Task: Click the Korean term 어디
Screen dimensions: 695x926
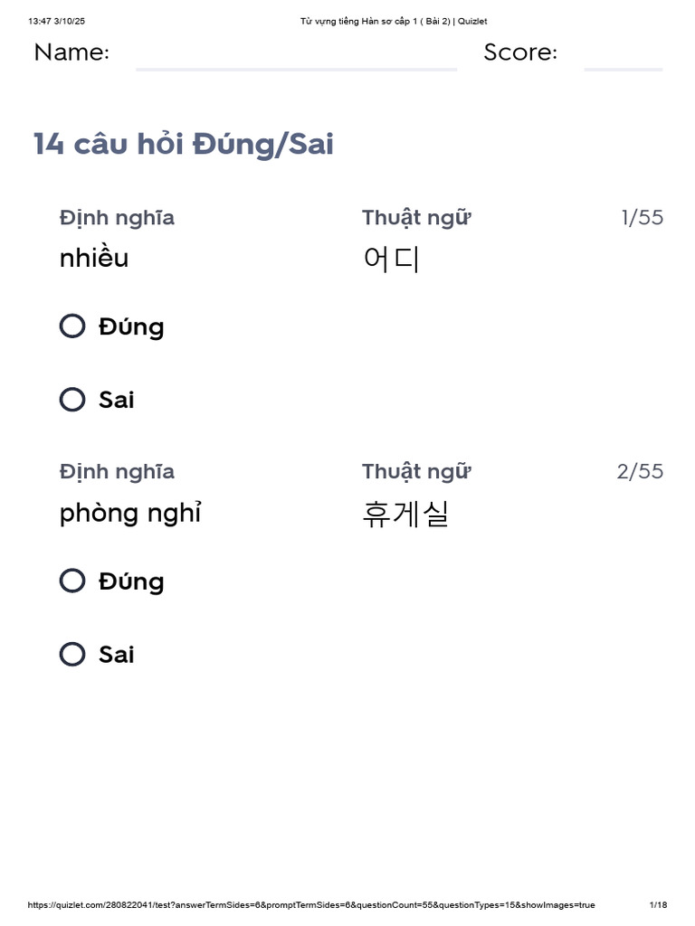Action: [x=391, y=260]
